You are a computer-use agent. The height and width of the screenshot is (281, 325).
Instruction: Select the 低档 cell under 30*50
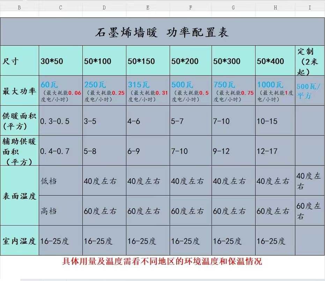pos(52,181)
